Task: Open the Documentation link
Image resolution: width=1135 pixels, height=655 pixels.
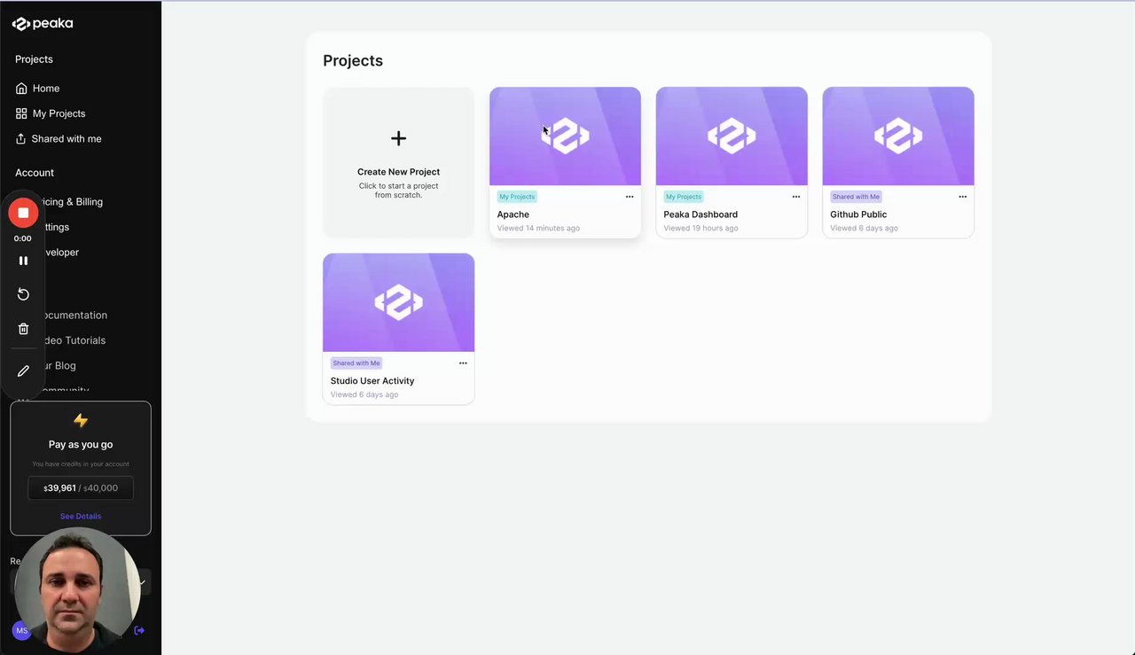Action: [x=76, y=316]
